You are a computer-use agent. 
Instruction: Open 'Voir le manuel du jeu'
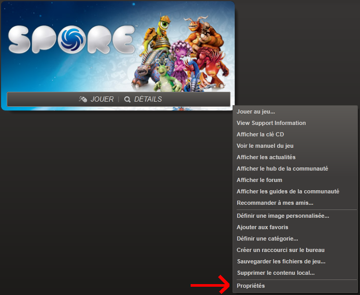click(x=295, y=146)
